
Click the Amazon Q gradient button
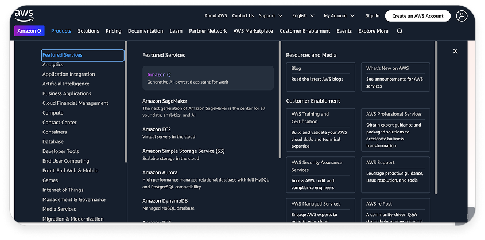click(29, 31)
